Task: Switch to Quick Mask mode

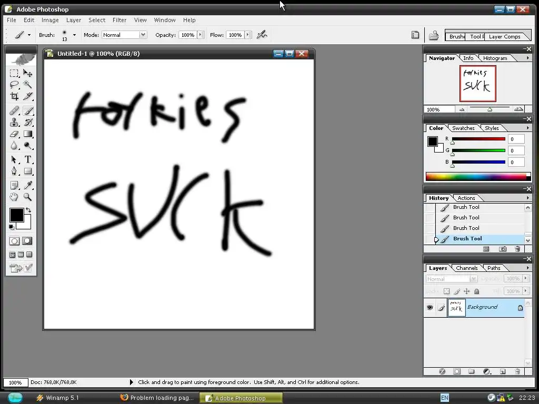Action: pos(27,241)
